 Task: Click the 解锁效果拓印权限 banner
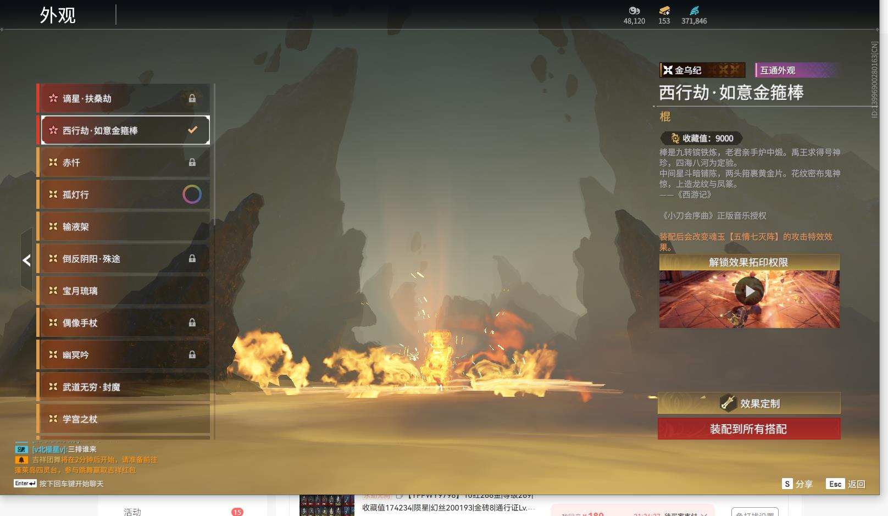749,262
